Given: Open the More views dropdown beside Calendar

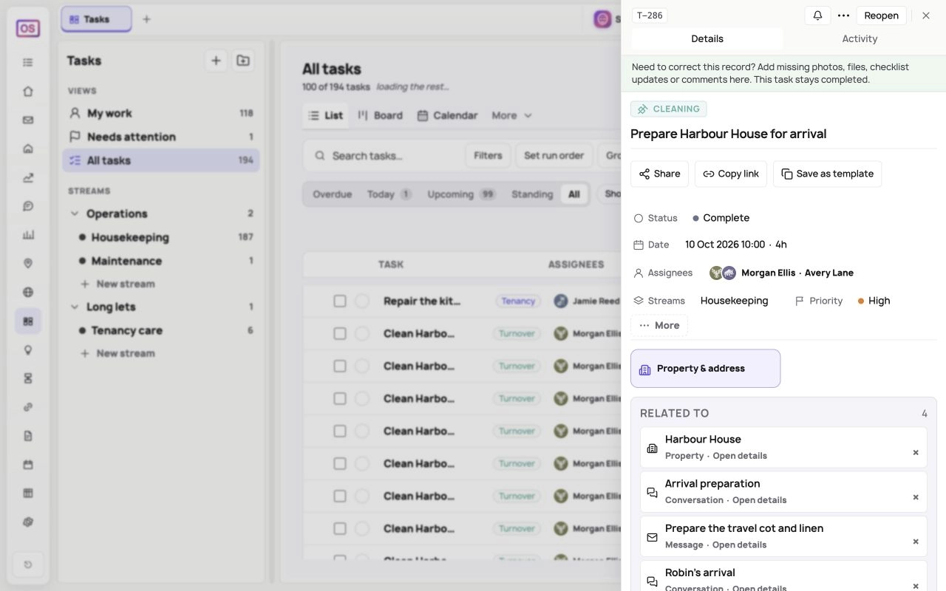Looking at the screenshot, I should pyautogui.click(x=511, y=115).
